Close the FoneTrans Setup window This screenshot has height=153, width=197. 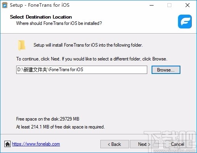[x=188, y=5]
